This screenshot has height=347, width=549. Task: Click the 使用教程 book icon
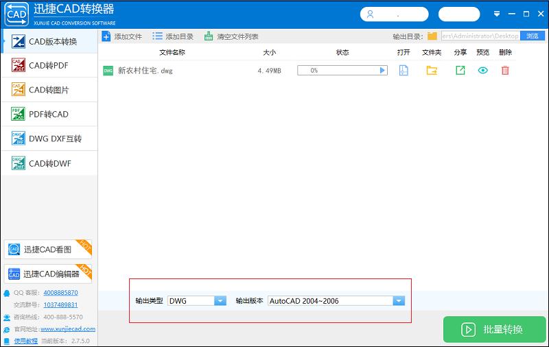tap(7, 341)
